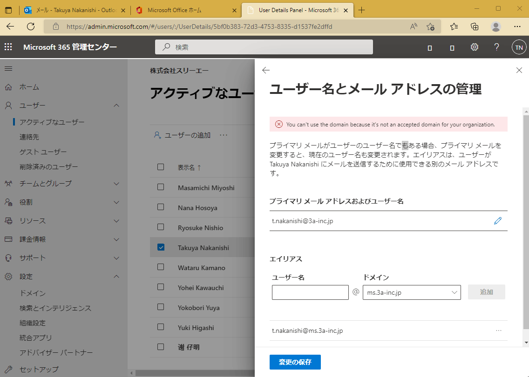Check the Yuki Higashi row checkbox
Viewport: 529px width, 377px height.
click(161, 327)
